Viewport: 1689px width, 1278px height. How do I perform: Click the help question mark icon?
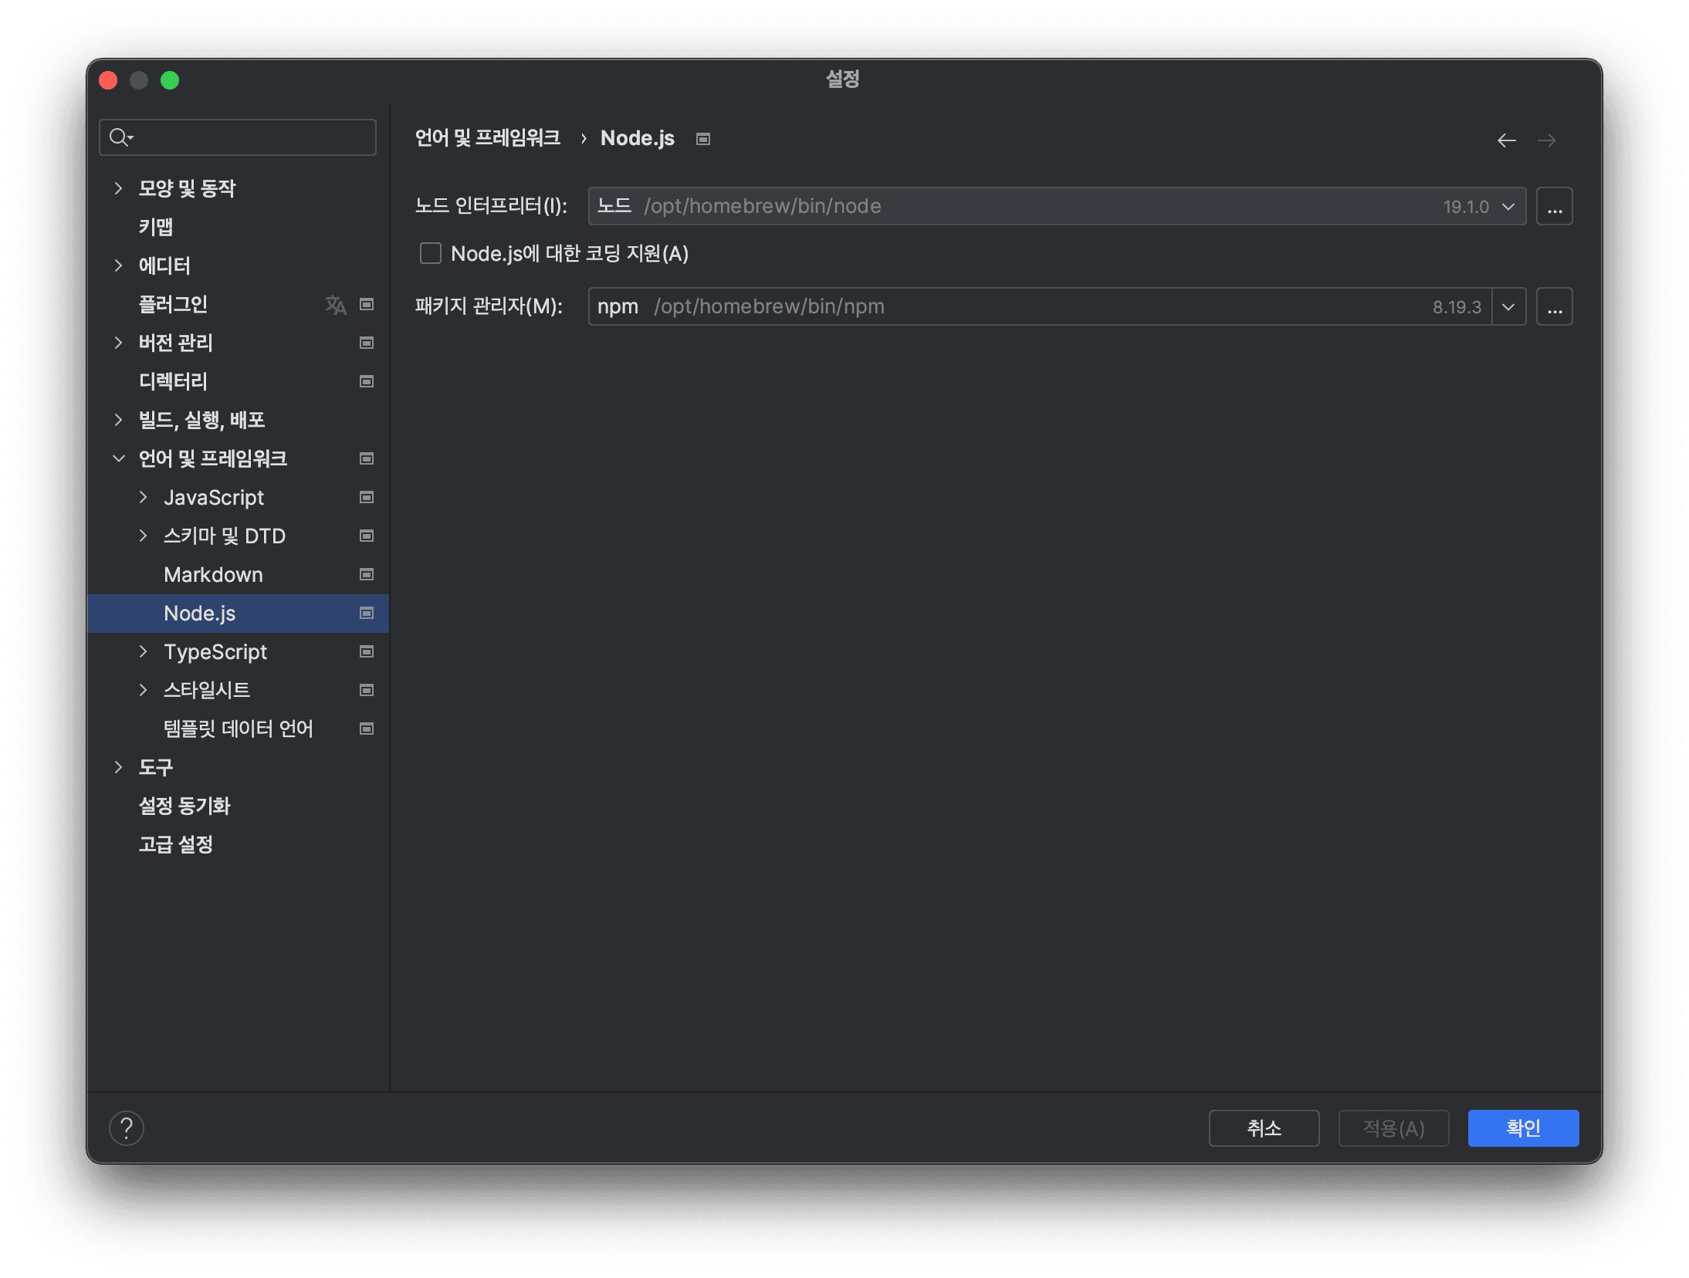pyautogui.click(x=127, y=1128)
